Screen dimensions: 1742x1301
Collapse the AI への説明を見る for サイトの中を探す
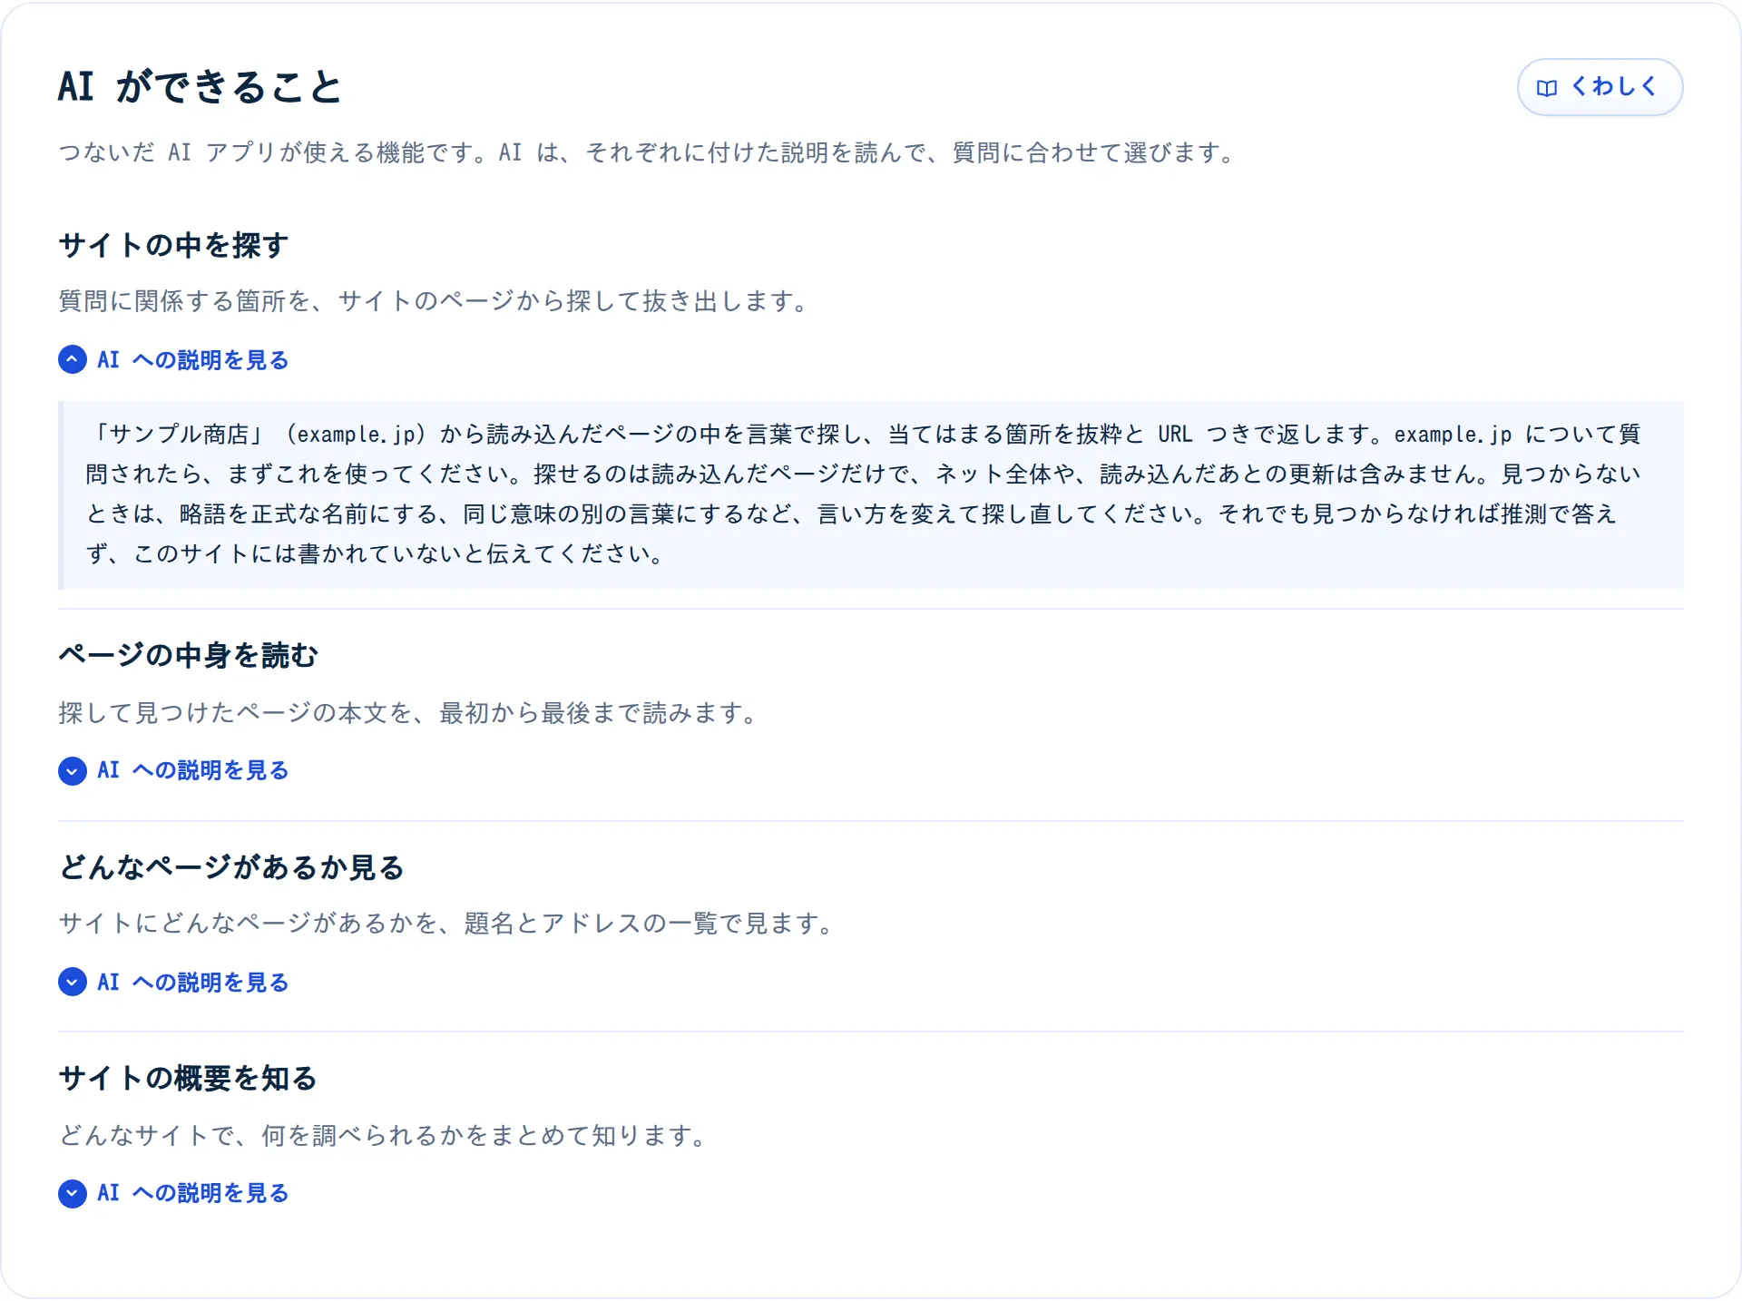point(173,360)
